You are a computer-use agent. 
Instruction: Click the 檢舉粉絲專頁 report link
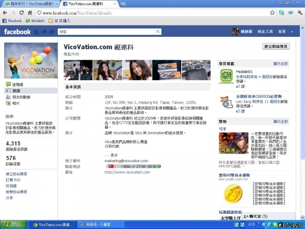tap(16, 192)
